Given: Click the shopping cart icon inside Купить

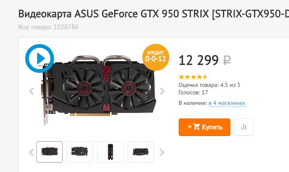Looking at the screenshot, I should click(x=196, y=127).
